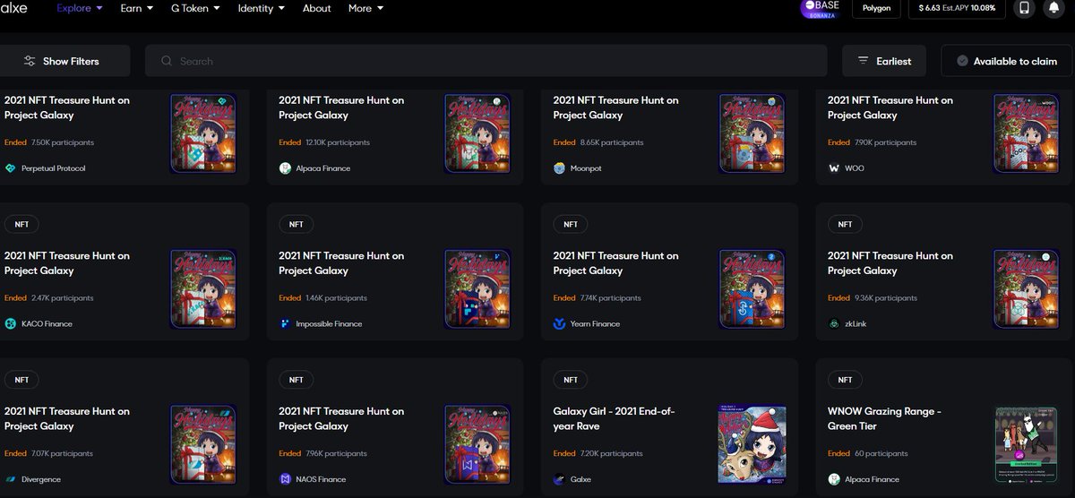Open Perpetual Protocol campaign thumbnail
The height and width of the screenshot is (498, 1075).
click(x=202, y=133)
